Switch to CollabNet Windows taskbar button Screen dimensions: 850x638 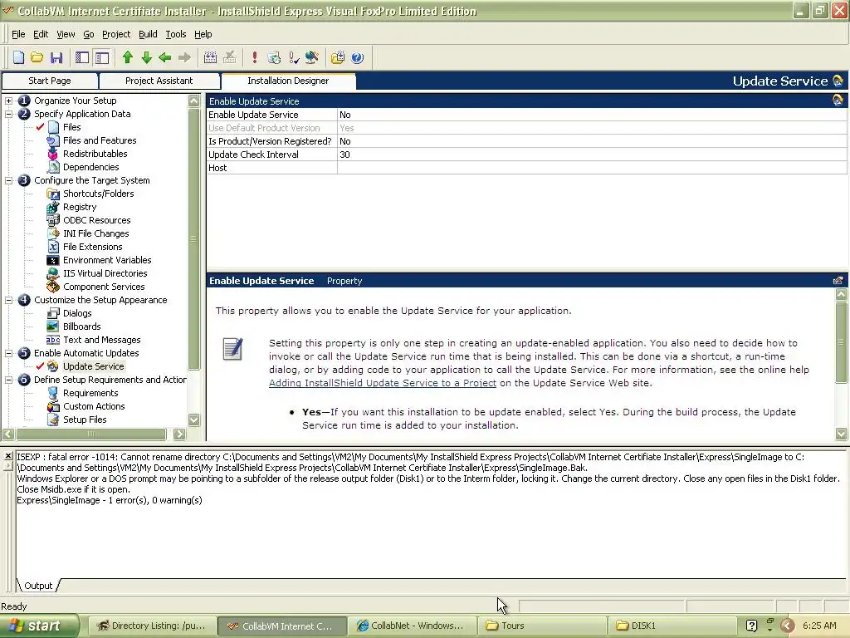click(x=410, y=626)
